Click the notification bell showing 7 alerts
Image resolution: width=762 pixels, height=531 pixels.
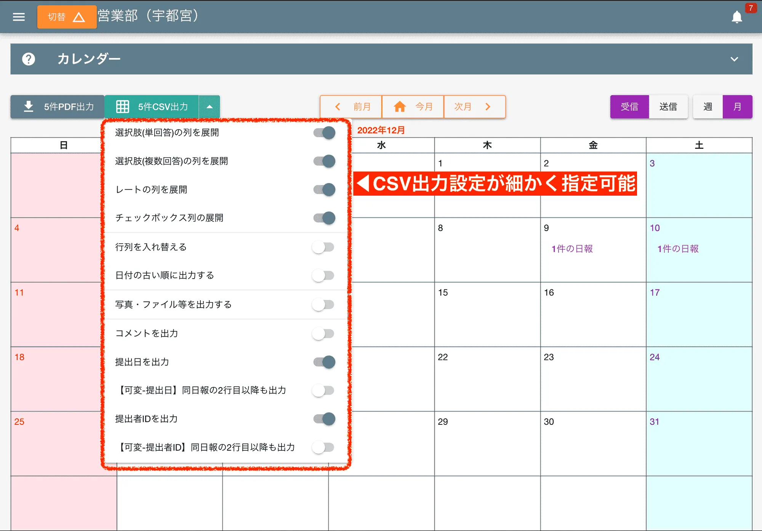(x=737, y=17)
